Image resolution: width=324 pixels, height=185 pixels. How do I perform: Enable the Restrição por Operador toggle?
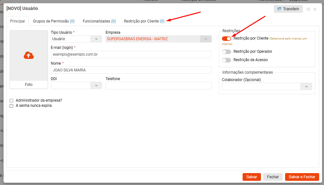227,52
